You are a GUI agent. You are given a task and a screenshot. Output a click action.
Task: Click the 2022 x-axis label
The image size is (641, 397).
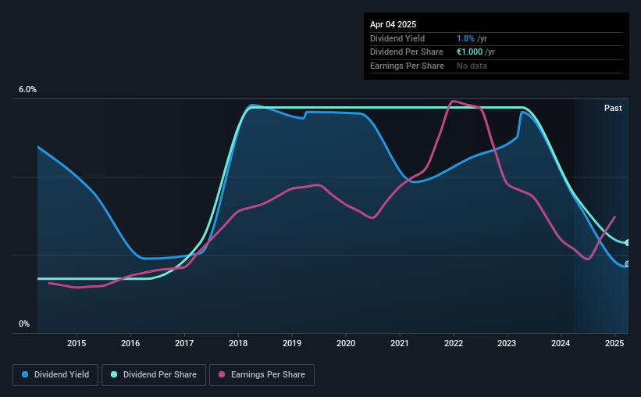point(454,343)
